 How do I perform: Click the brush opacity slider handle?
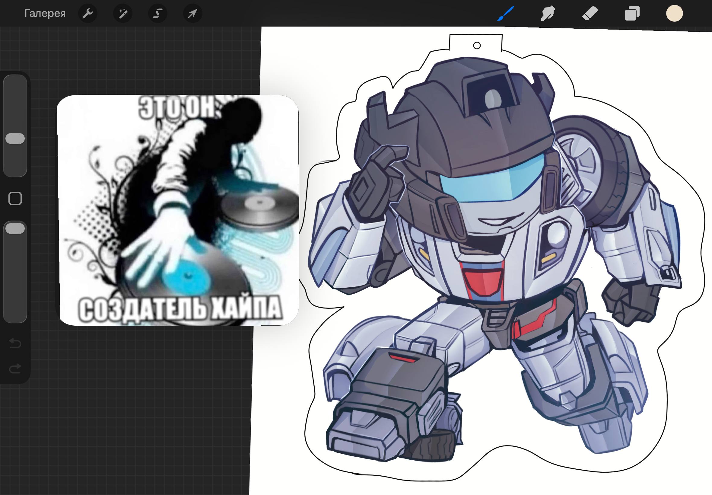[x=15, y=228]
